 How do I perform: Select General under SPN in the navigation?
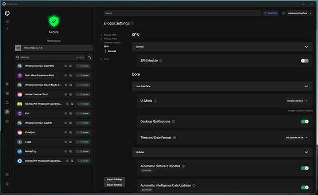click(x=112, y=51)
